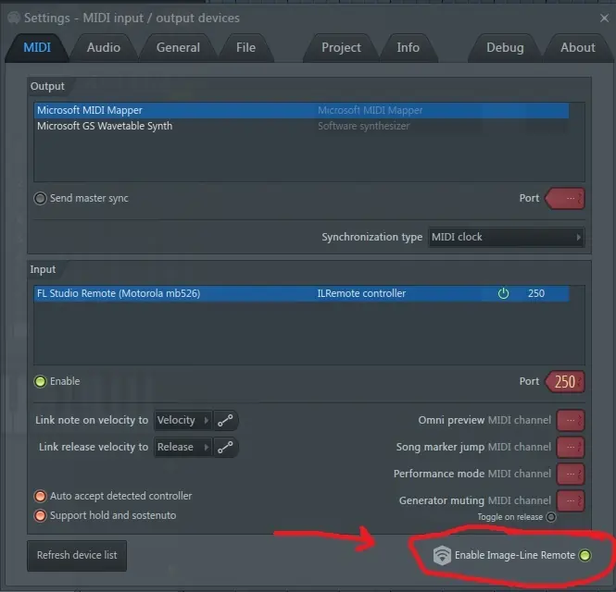Open the Link release velocity Release dropdown
616x592 pixels.
click(182, 447)
